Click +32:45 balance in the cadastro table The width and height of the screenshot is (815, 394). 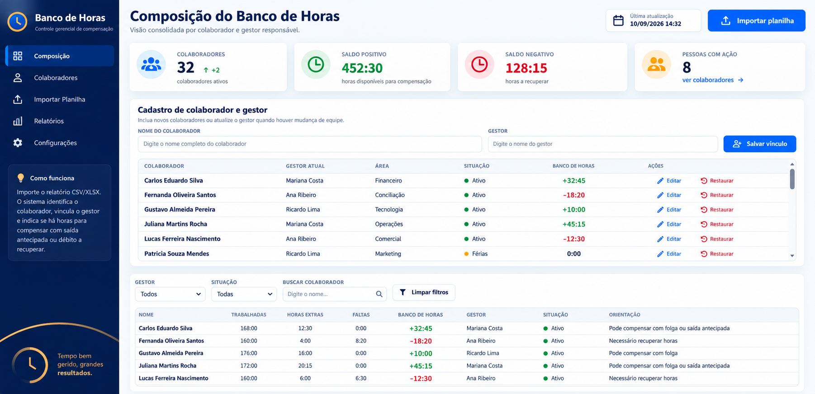coord(574,181)
